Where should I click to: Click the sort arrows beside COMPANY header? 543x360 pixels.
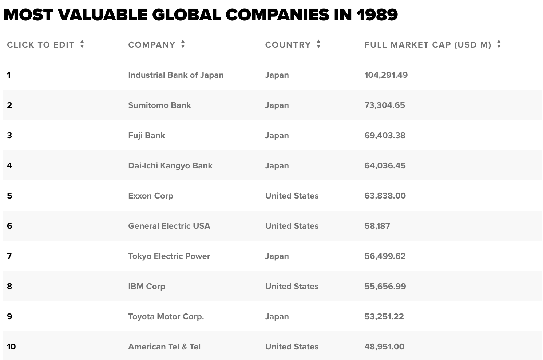tap(183, 44)
